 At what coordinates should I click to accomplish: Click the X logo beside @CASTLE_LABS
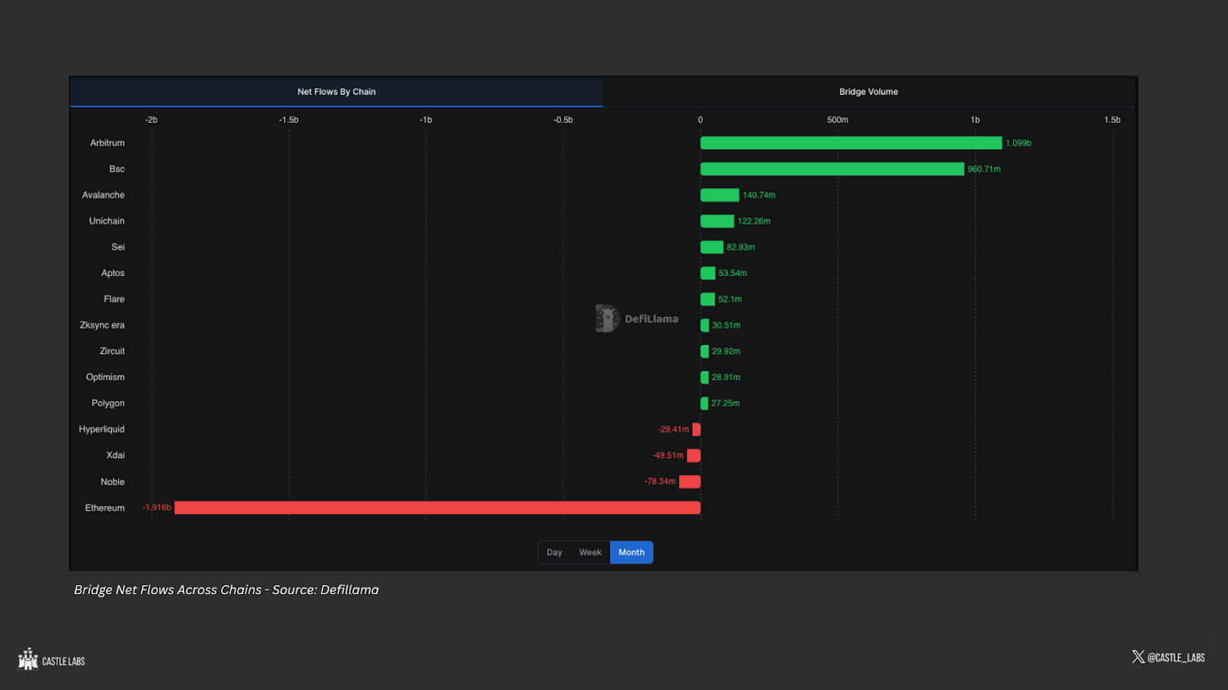(x=1138, y=657)
